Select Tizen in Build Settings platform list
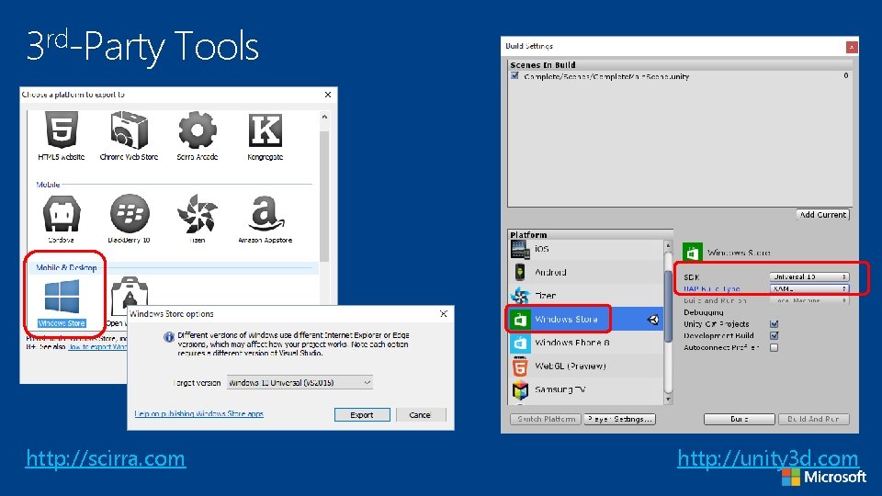The height and width of the screenshot is (496, 882). click(586, 295)
